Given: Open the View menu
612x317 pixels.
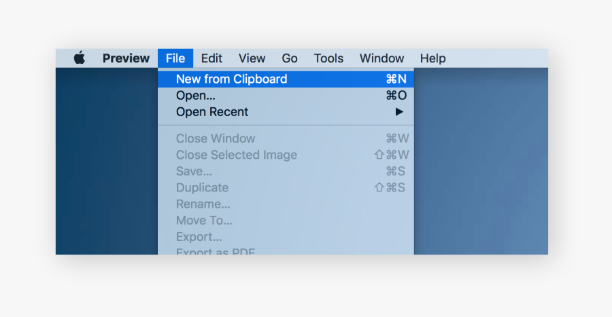Looking at the screenshot, I should pos(252,58).
